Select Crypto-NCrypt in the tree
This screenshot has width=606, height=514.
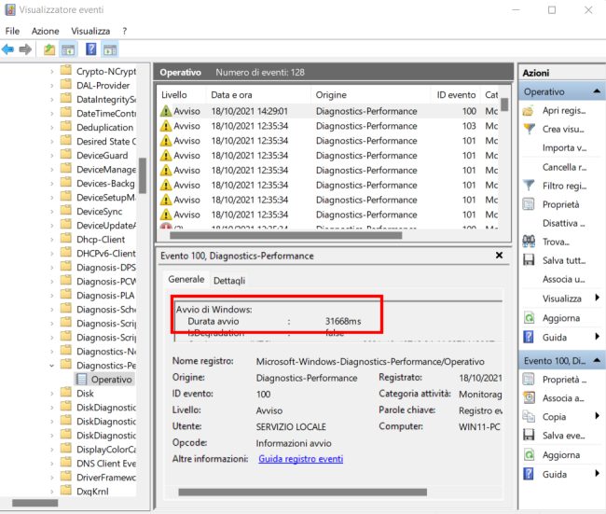[106, 72]
